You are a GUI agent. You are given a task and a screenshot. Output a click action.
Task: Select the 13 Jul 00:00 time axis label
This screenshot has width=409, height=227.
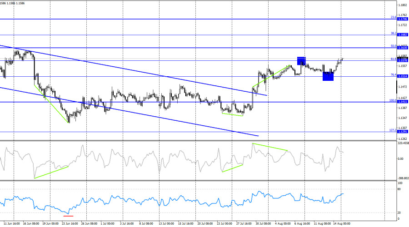pos(166,224)
